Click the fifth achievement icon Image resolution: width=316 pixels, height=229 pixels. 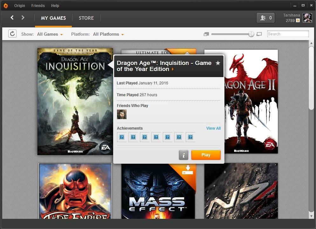tap(168, 137)
